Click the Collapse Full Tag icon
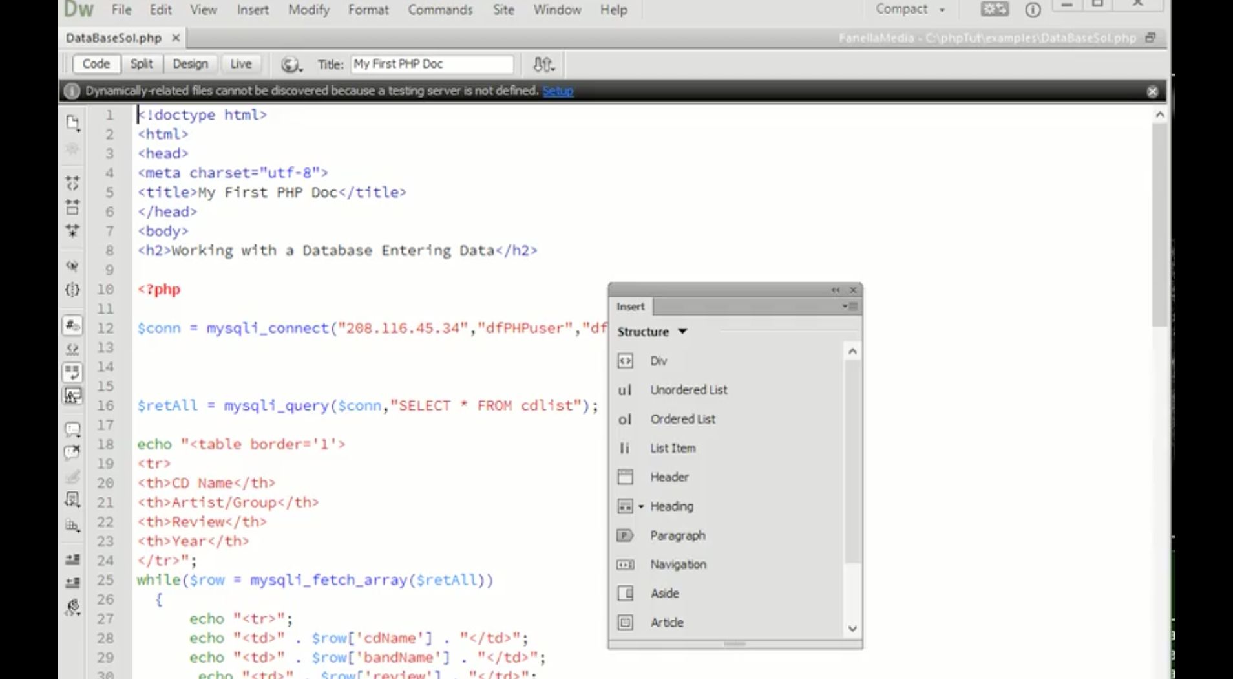 (x=72, y=184)
